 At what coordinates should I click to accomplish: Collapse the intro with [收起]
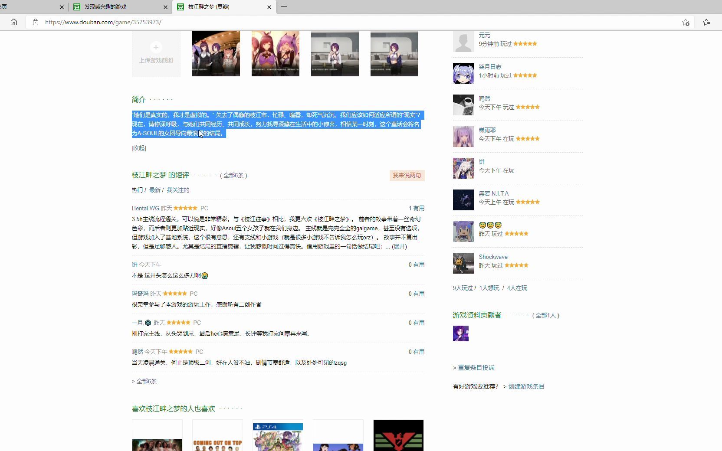139,148
